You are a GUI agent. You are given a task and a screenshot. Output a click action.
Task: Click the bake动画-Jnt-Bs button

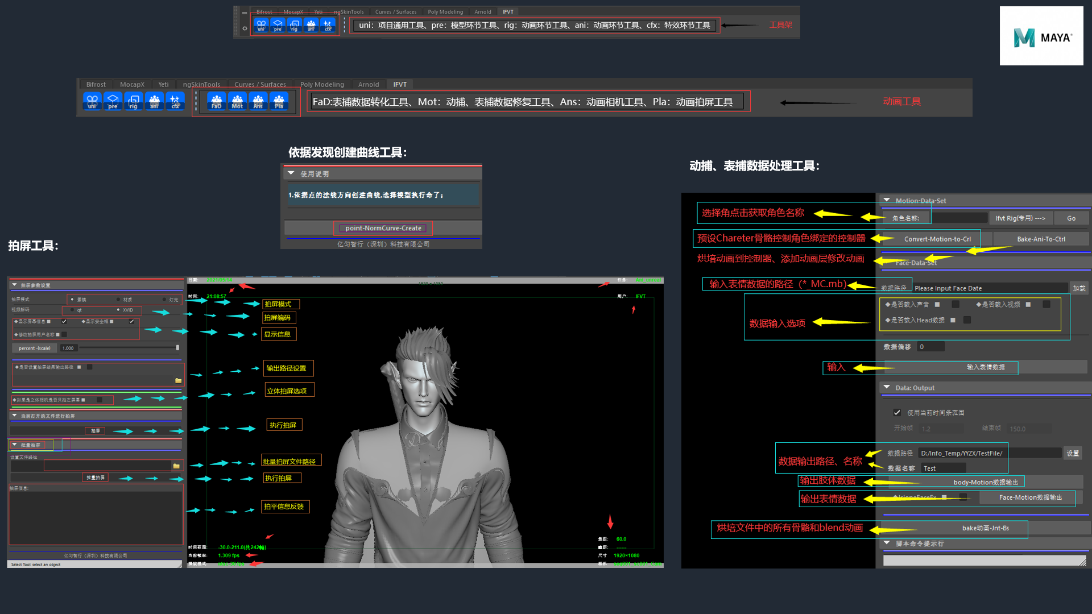pyautogui.click(x=985, y=528)
